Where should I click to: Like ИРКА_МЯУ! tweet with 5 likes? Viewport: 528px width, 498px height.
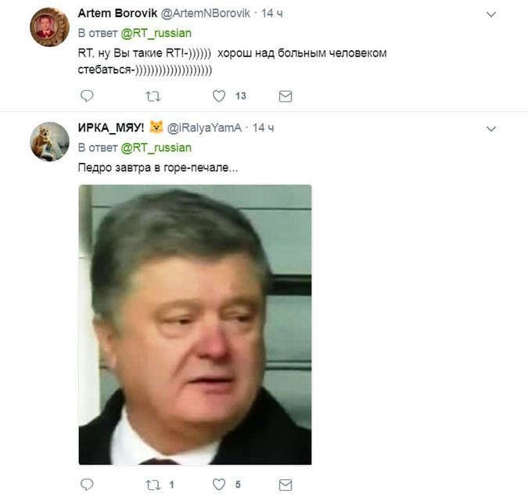219,485
